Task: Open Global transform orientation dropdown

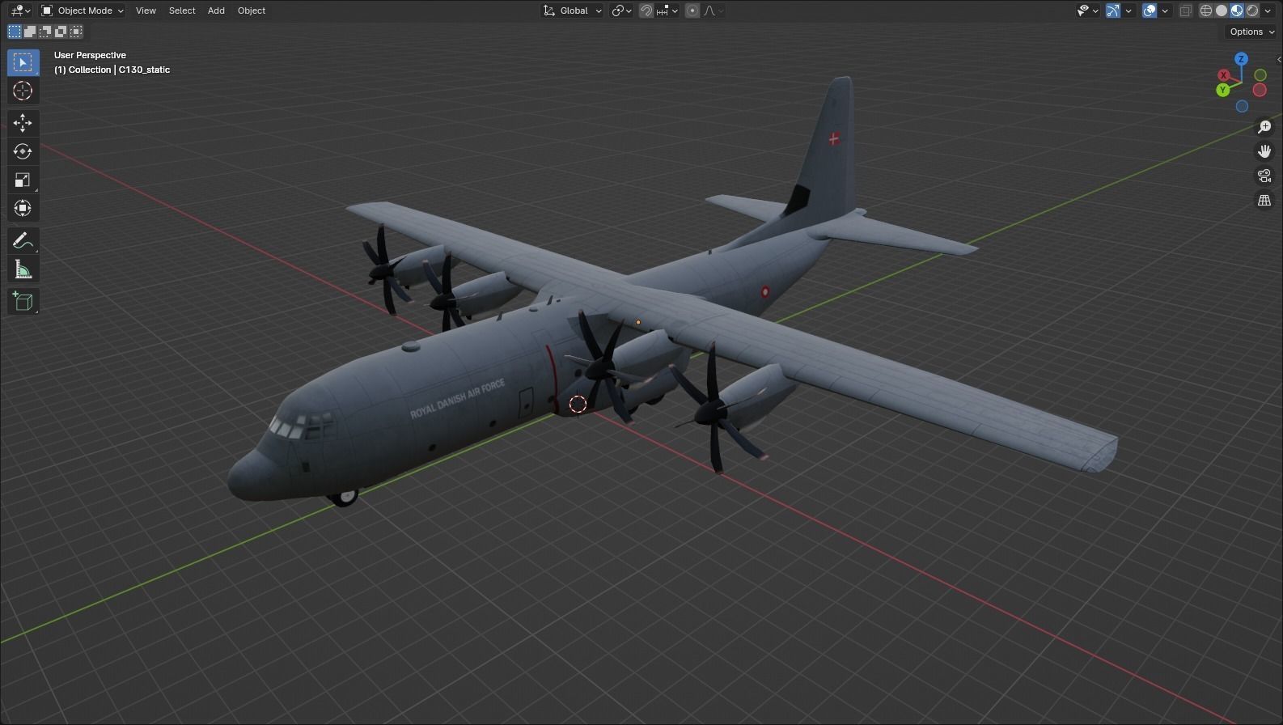Action: (x=572, y=11)
